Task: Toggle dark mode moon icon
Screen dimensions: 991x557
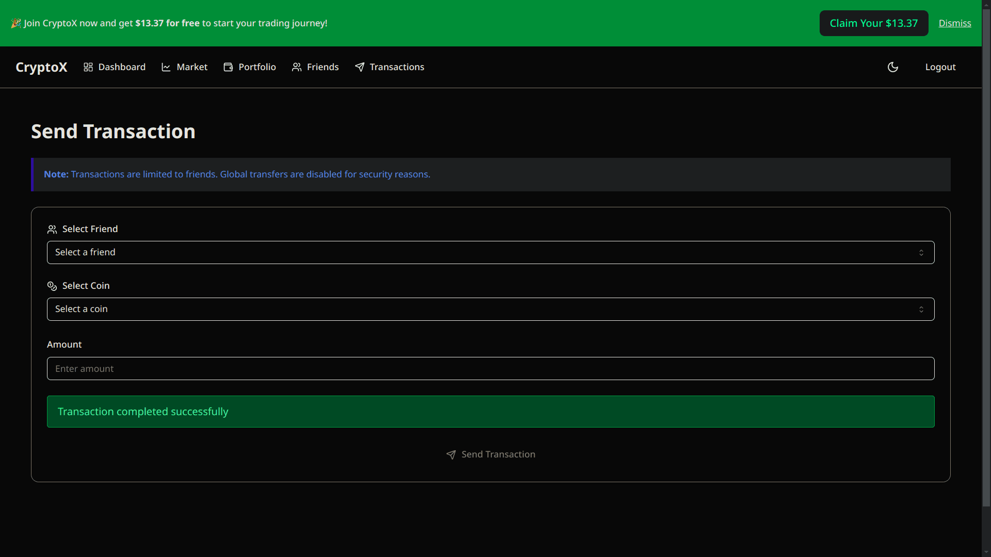Action: [x=893, y=67]
